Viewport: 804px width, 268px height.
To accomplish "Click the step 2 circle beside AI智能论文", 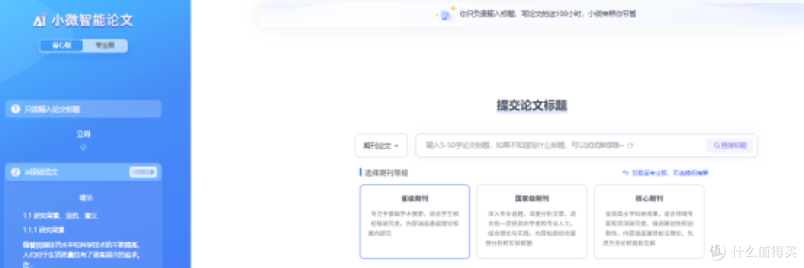I will pyautogui.click(x=16, y=171).
